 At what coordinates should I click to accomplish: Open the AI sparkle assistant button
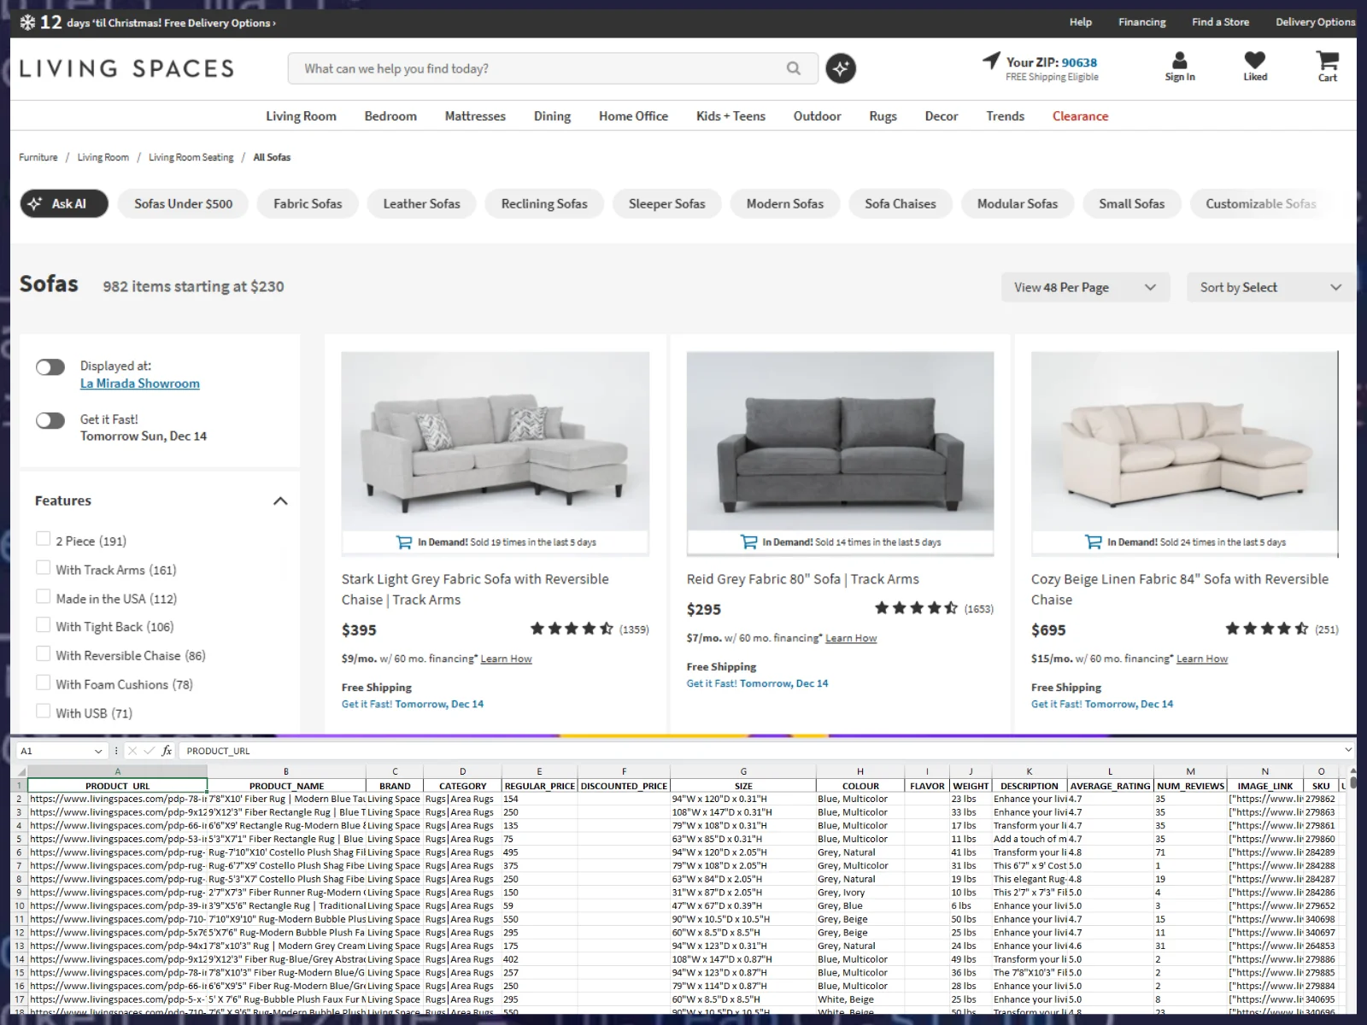841,68
